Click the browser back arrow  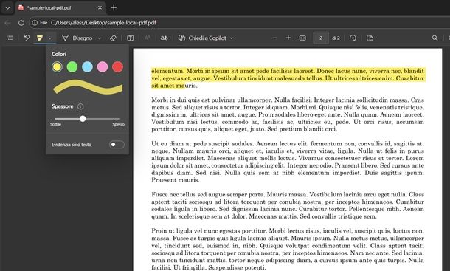click(x=8, y=23)
